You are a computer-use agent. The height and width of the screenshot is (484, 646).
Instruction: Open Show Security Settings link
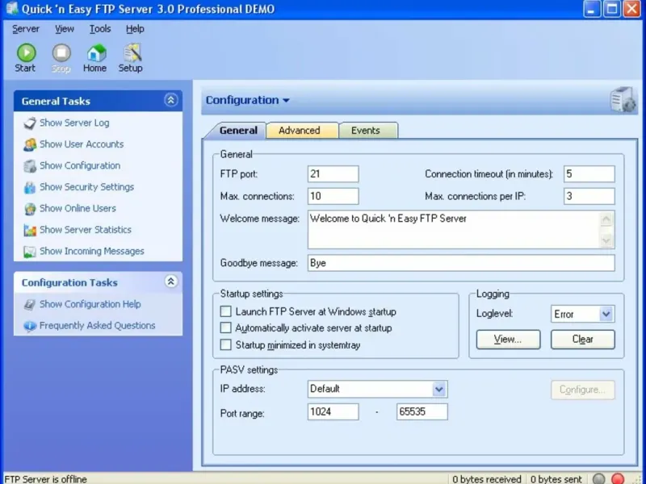coord(86,187)
